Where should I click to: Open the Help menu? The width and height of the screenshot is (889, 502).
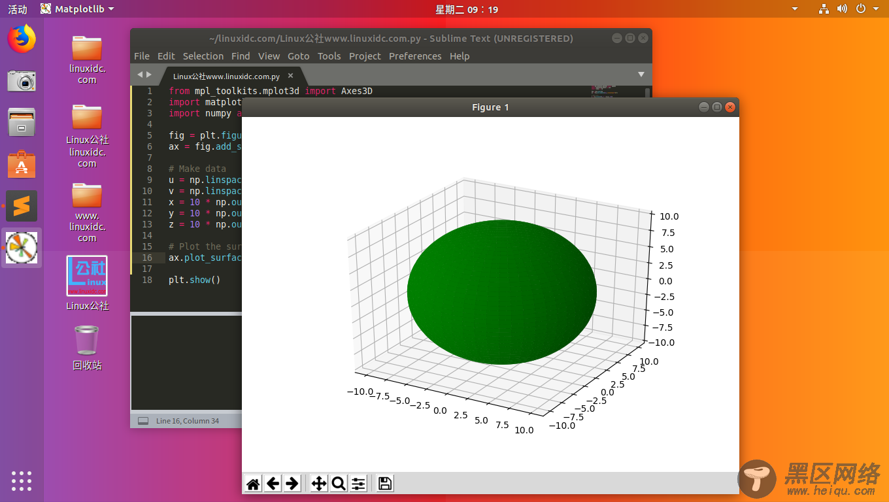click(x=460, y=56)
